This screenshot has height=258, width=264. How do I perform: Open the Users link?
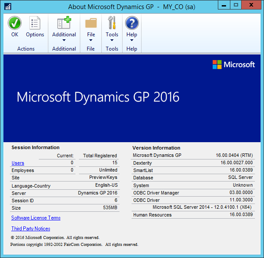point(18,163)
